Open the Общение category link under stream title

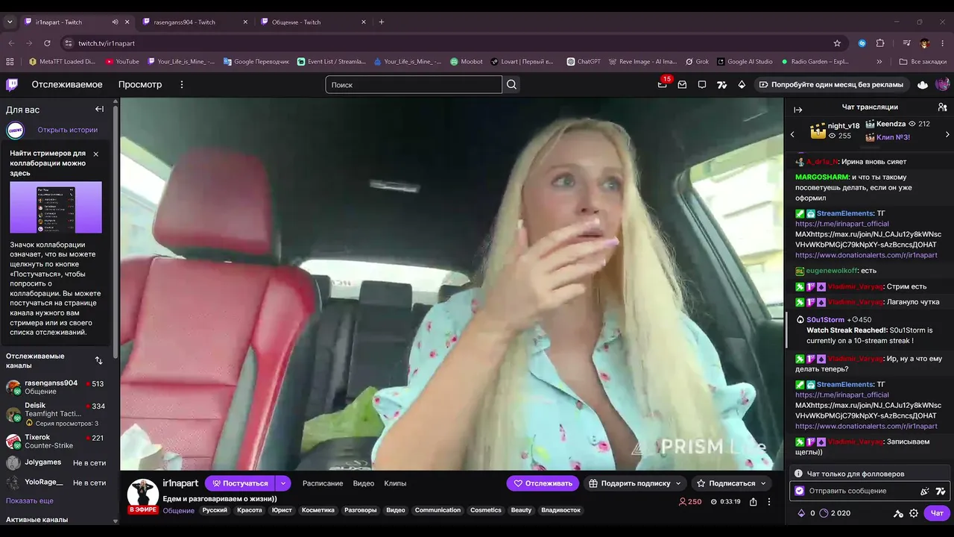pos(179,511)
